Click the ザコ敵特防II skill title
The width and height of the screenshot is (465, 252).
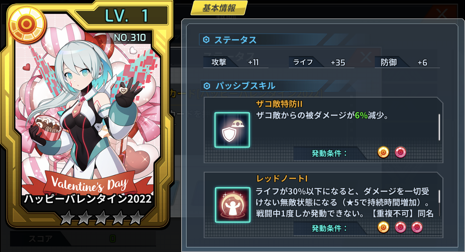pyautogui.click(x=280, y=104)
